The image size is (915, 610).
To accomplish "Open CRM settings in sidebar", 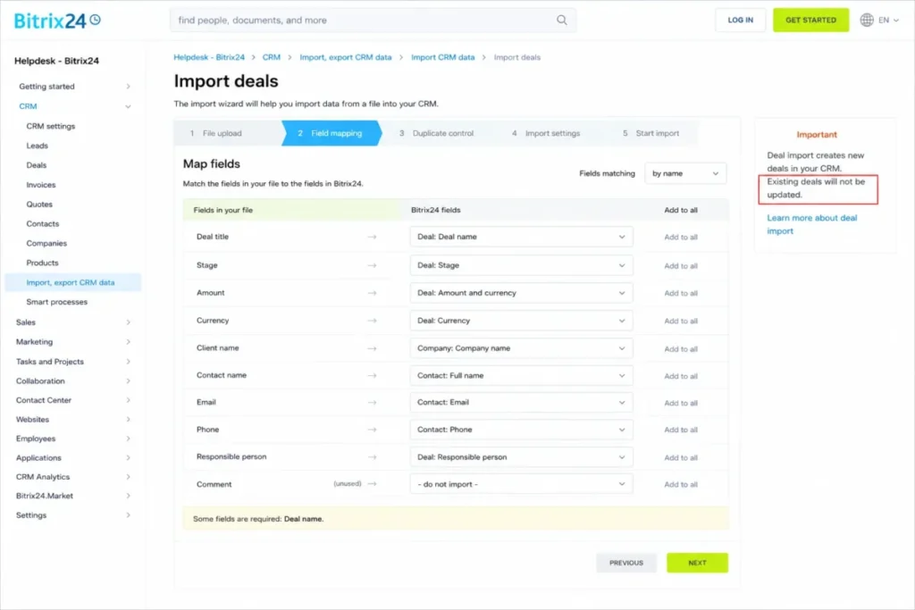I will click(x=51, y=126).
